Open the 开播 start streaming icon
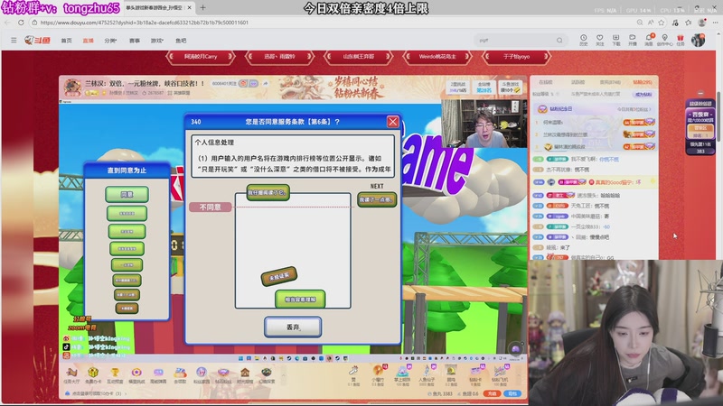Image resolution: width=723 pixels, height=406 pixels. [632, 40]
